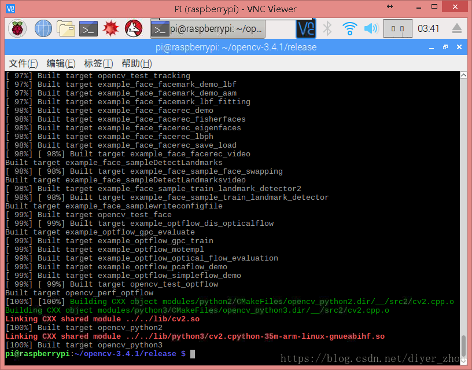Open the 帮助(H) menu
This screenshot has height=370, width=472.
pyautogui.click(x=137, y=64)
